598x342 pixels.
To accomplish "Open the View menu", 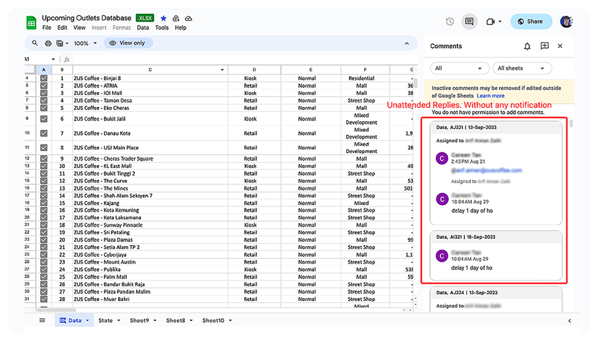I will (79, 28).
